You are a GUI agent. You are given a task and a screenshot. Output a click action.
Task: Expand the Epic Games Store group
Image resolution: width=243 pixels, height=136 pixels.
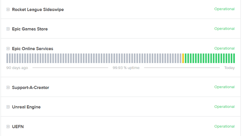click(8, 29)
